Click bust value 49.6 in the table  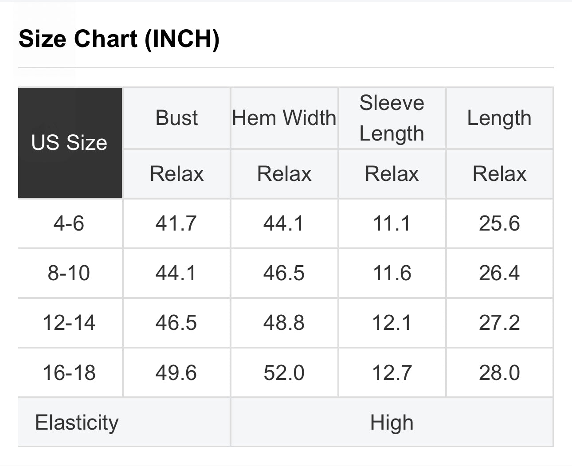click(x=176, y=372)
